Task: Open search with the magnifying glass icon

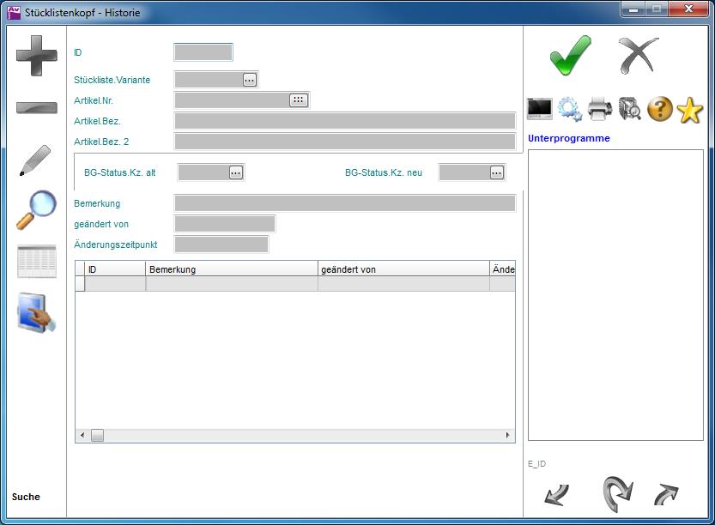Action: tap(36, 209)
